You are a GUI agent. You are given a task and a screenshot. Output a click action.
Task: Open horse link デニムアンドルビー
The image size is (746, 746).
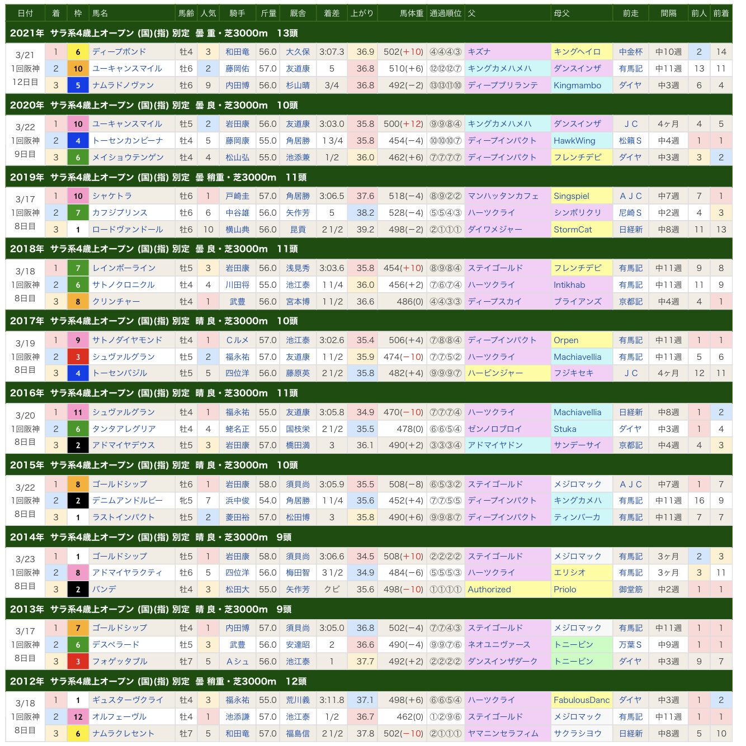click(128, 501)
